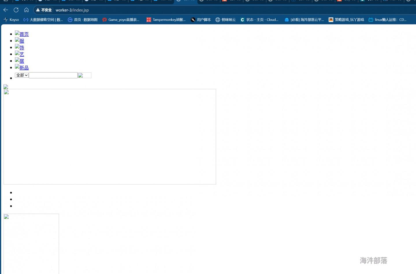Expand the 全部 category dropdown
Screen dimensions: 416x274
pyautogui.click(x=22, y=75)
